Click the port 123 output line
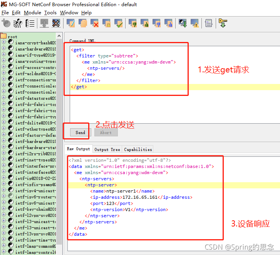Viewport: 280px width, 255px height. point(112,203)
